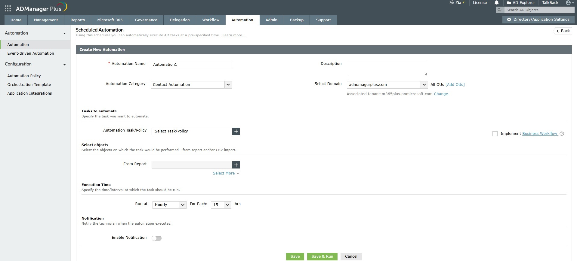This screenshot has height=261, width=577.
Task: Click the Description text area
Action: pos(387,68)
